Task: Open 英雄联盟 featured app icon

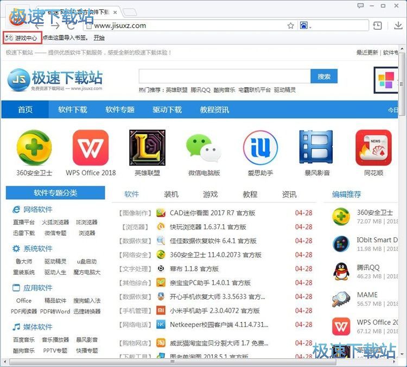Action: click(148, 148)
